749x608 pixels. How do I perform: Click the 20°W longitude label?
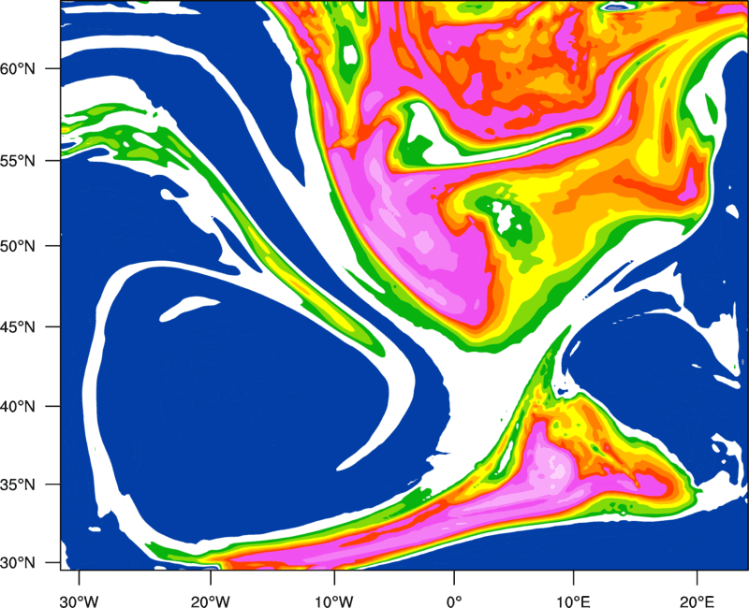pyautogui.click(x=211, y=601)
